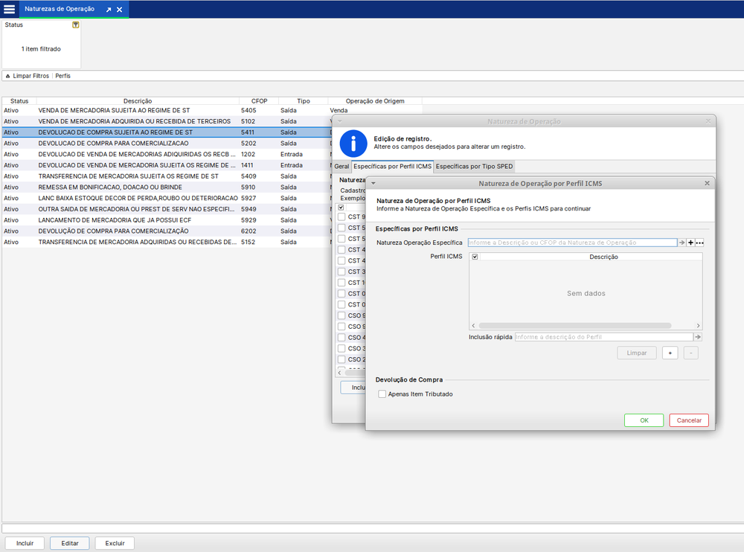Click the Status filter funnel icon
This screenshot has height=552, width=744.
pyautogui.click(x=75, y=25)
